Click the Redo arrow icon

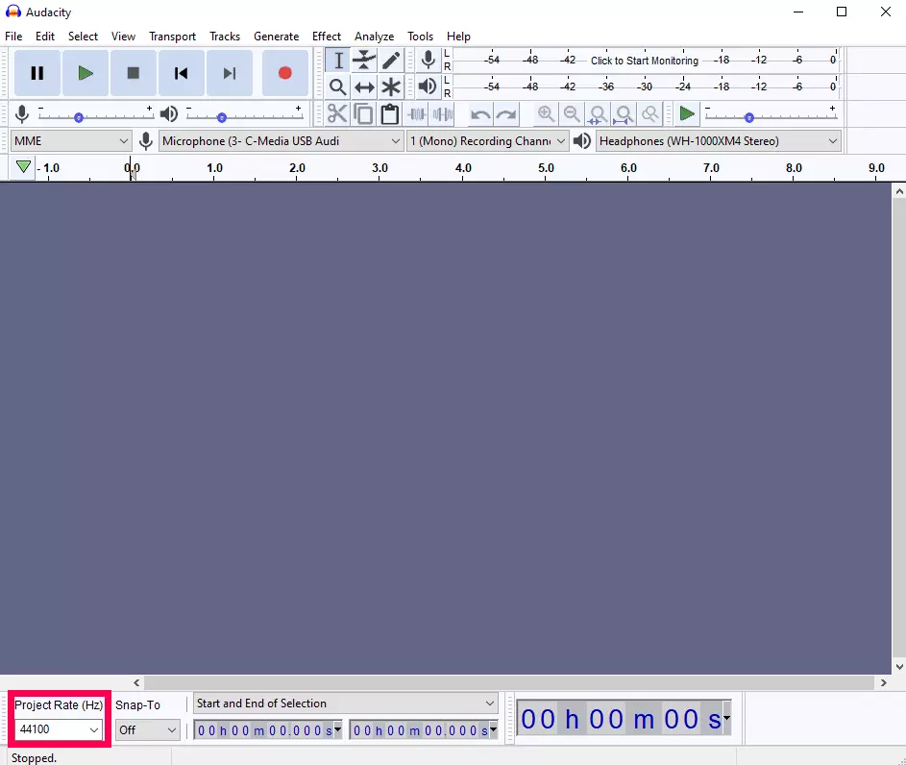(x=506, y=113)
